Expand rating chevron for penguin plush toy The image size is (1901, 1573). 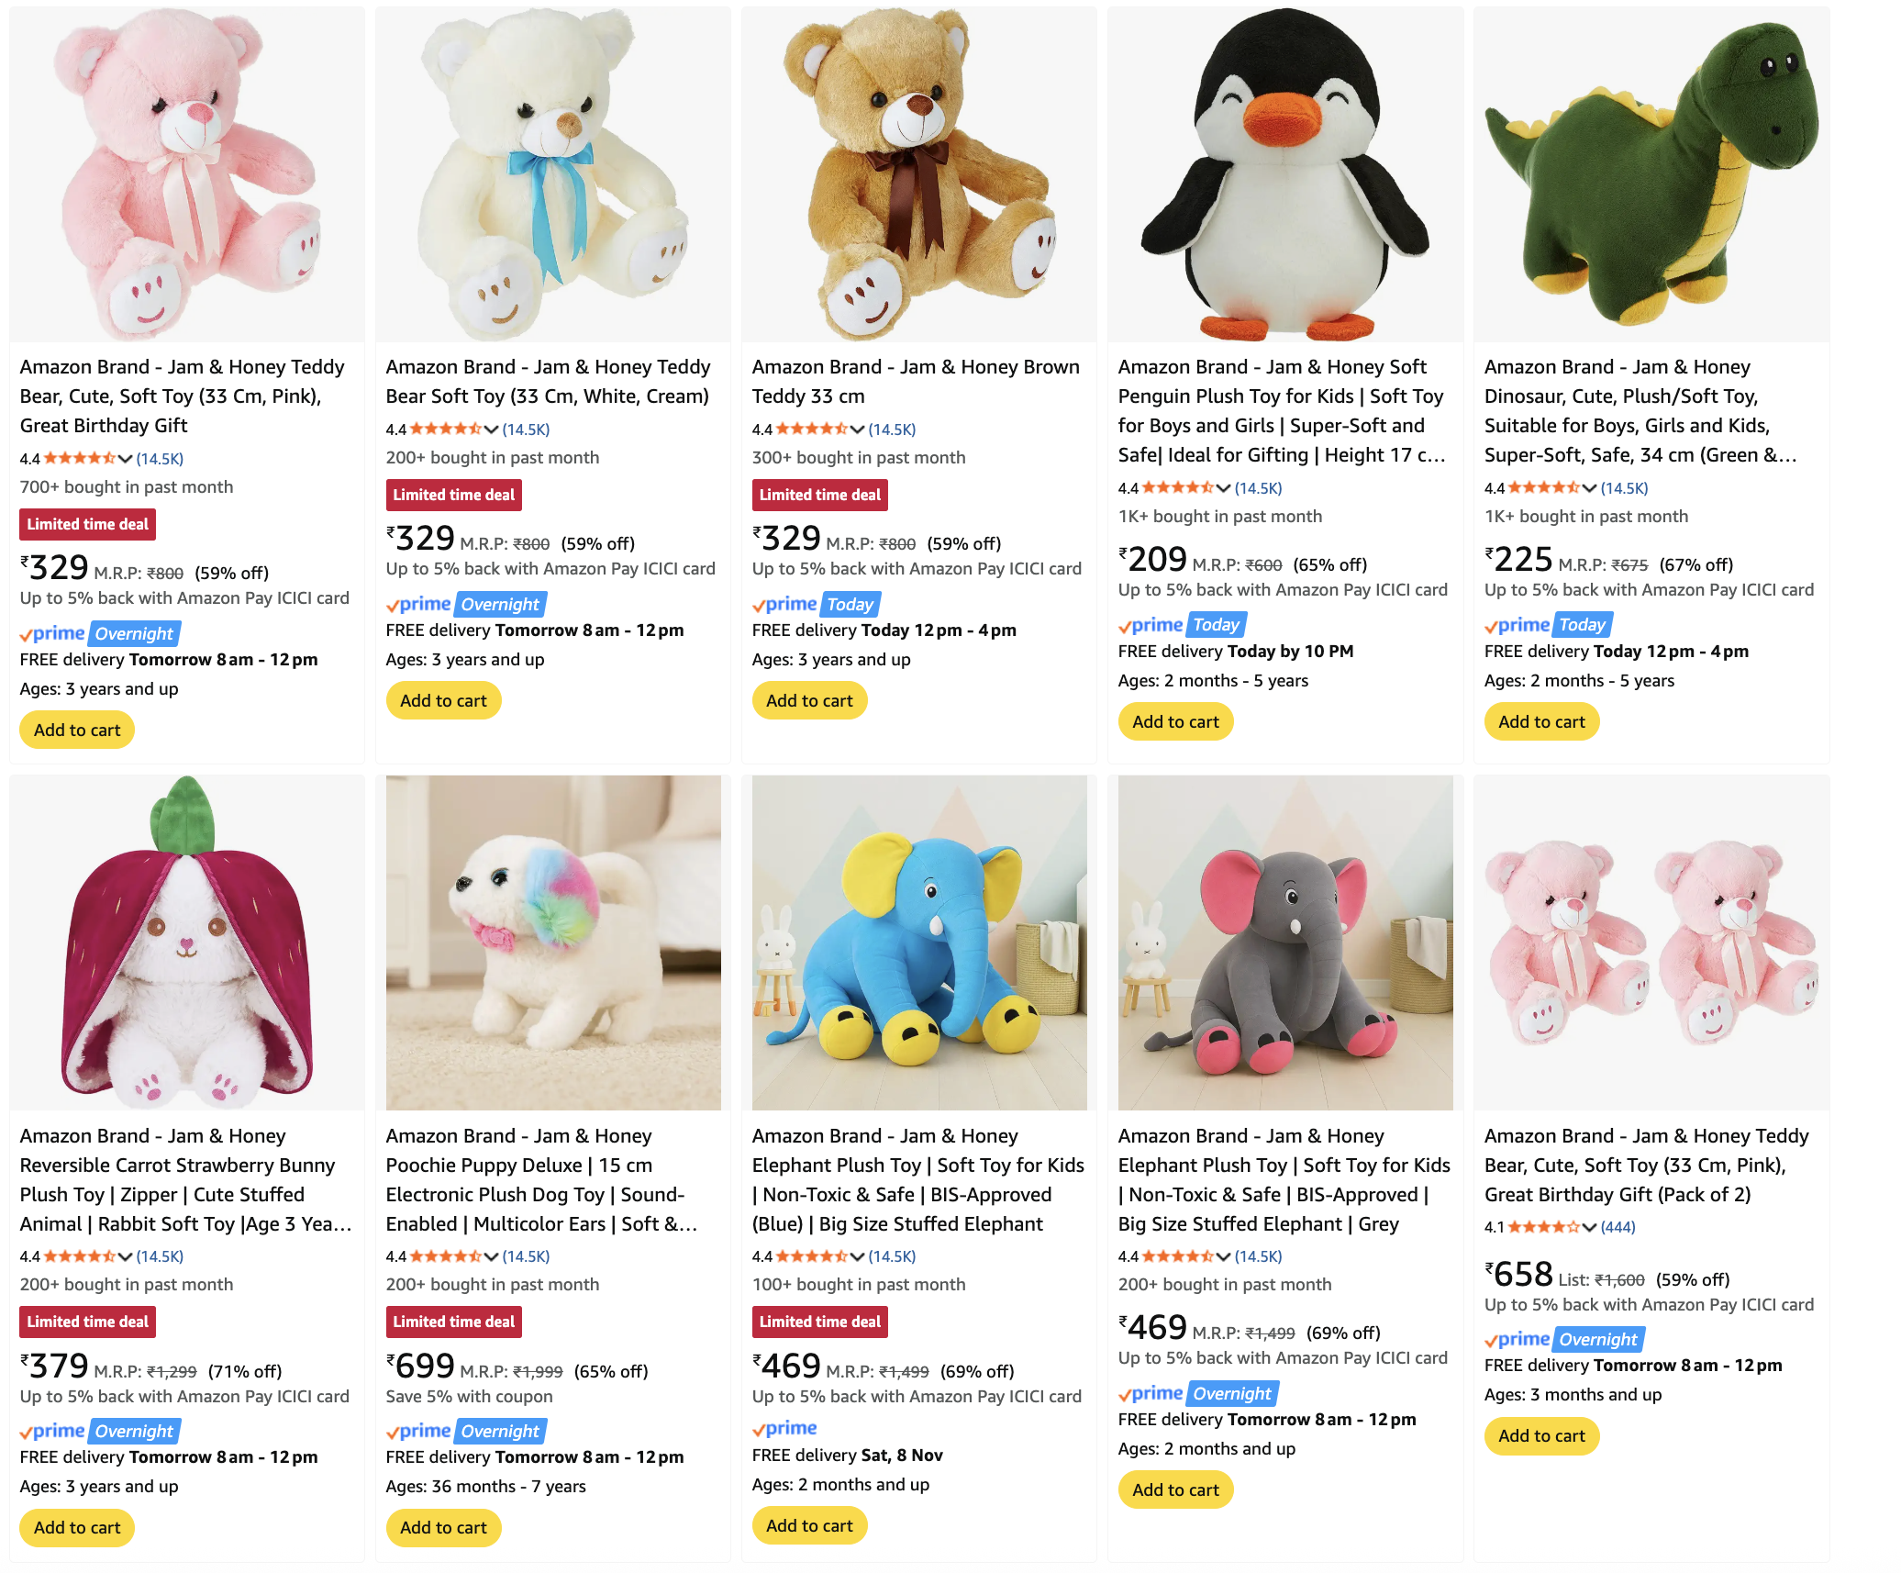(1223, 488)
